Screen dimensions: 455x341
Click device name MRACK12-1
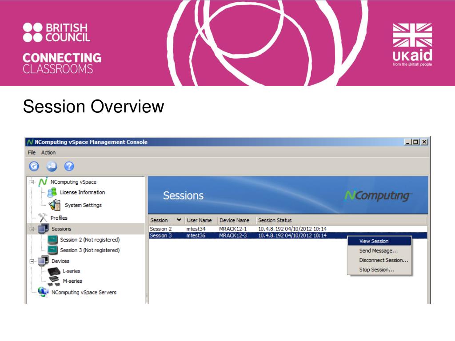pos(233,229)
